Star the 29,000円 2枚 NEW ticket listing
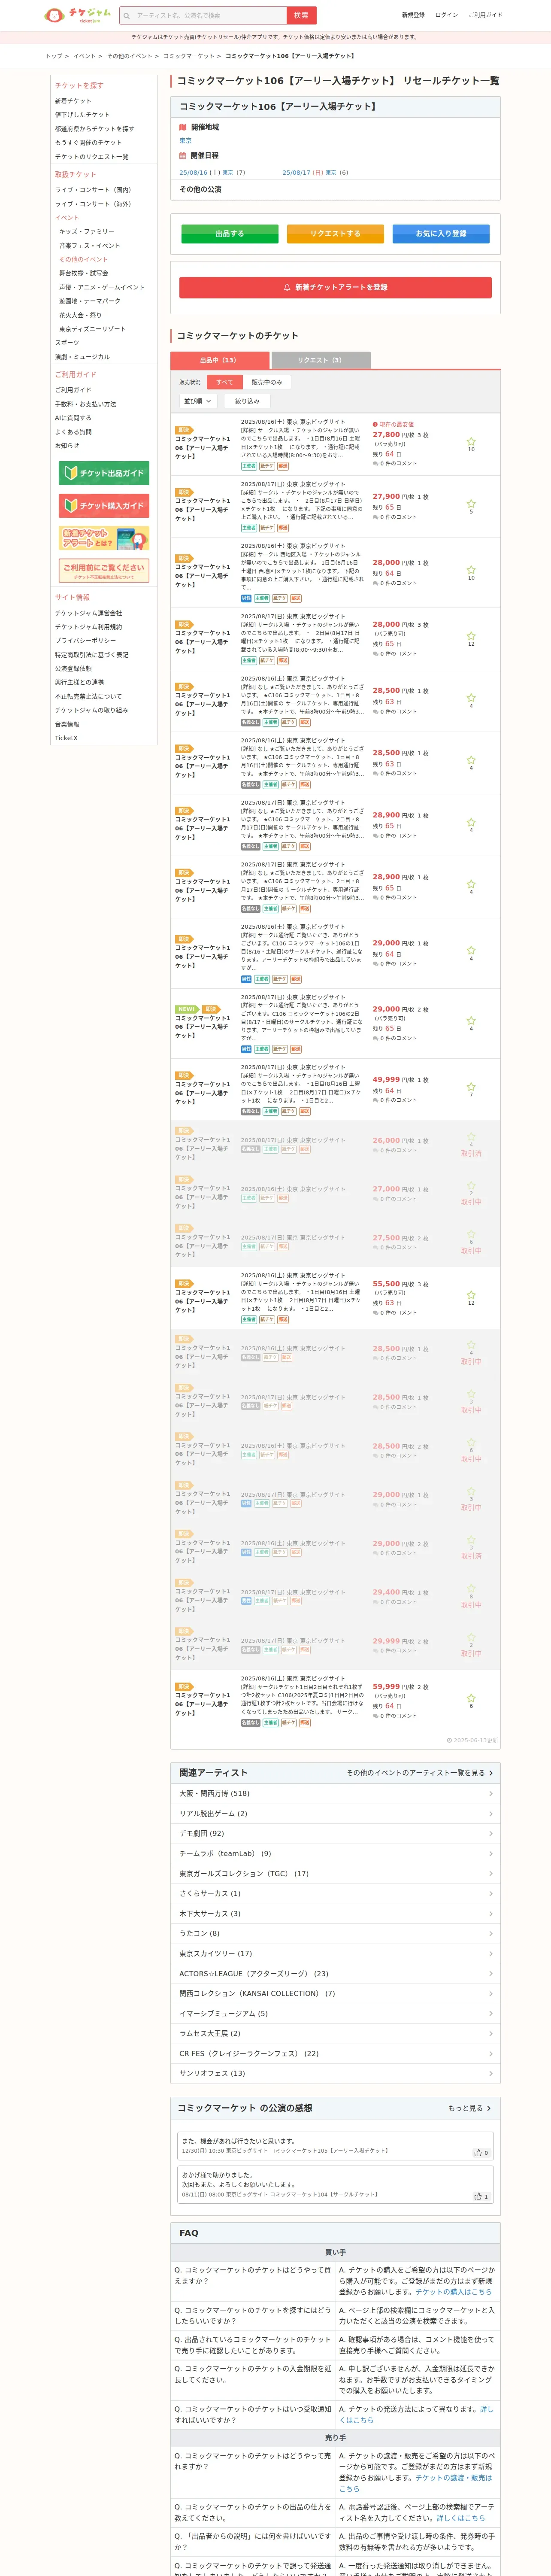Screen dimensions: 551x2576 471,1020
